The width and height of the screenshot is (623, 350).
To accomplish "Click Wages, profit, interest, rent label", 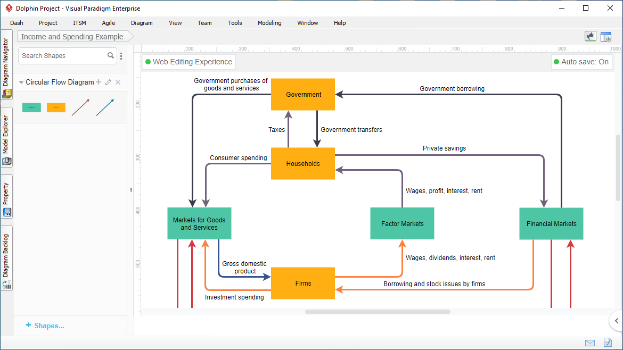I will (x=444, y=191).
